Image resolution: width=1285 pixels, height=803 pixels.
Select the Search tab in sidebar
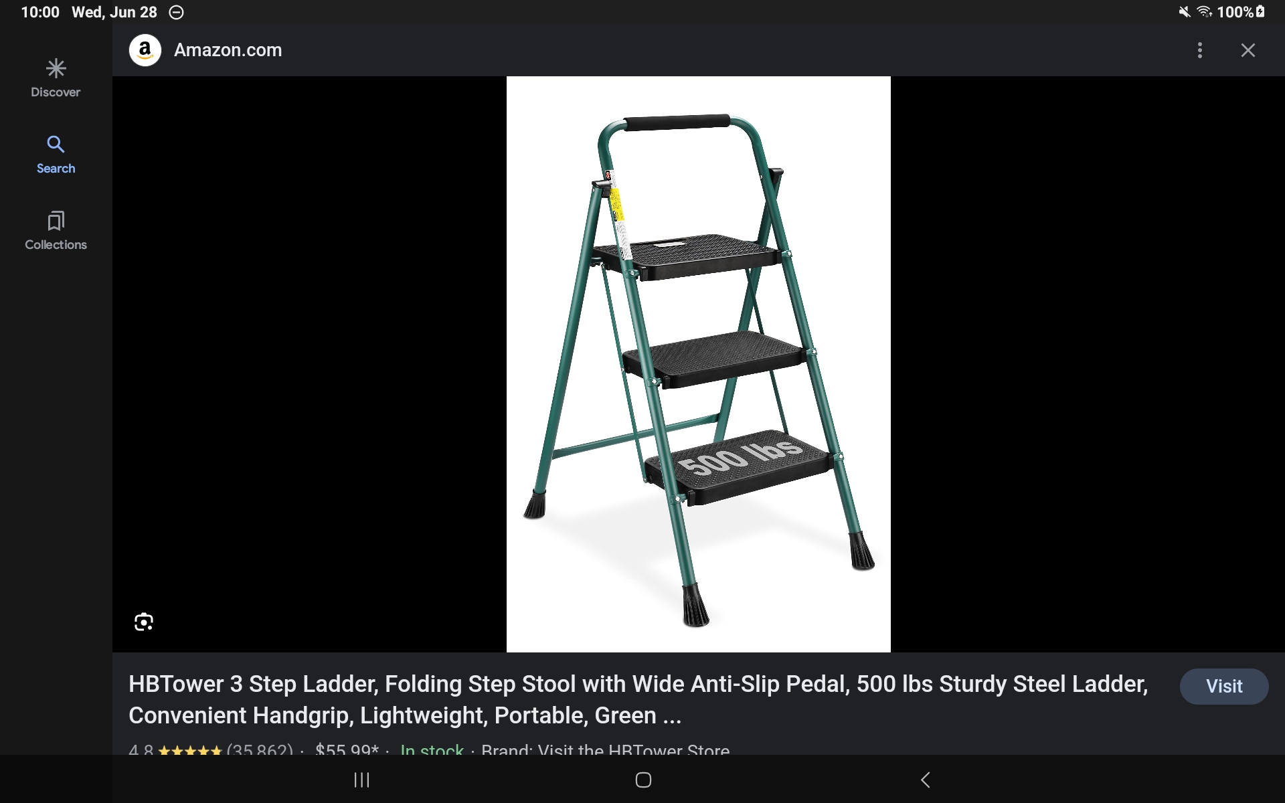tap(56, 155)
